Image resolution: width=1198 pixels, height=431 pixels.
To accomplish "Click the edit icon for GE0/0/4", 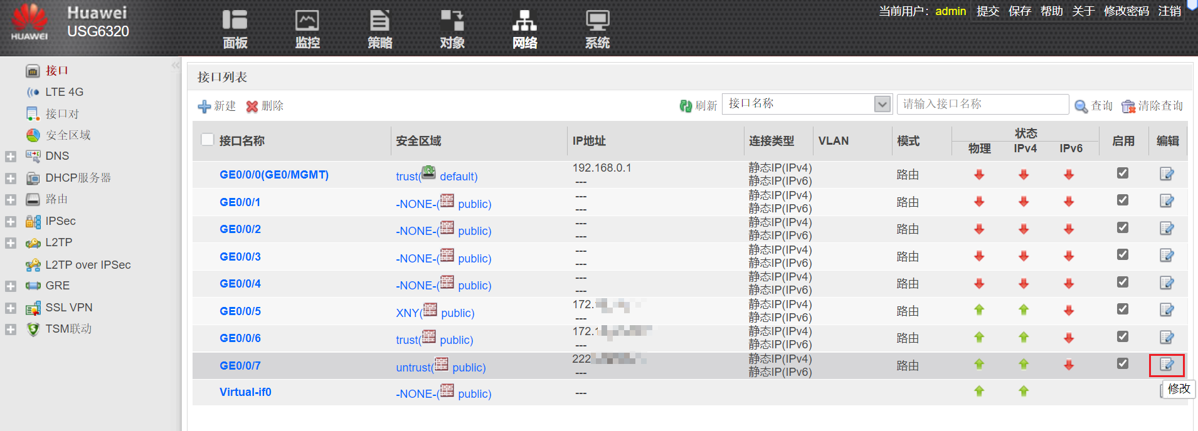I will pos(1167,283).
